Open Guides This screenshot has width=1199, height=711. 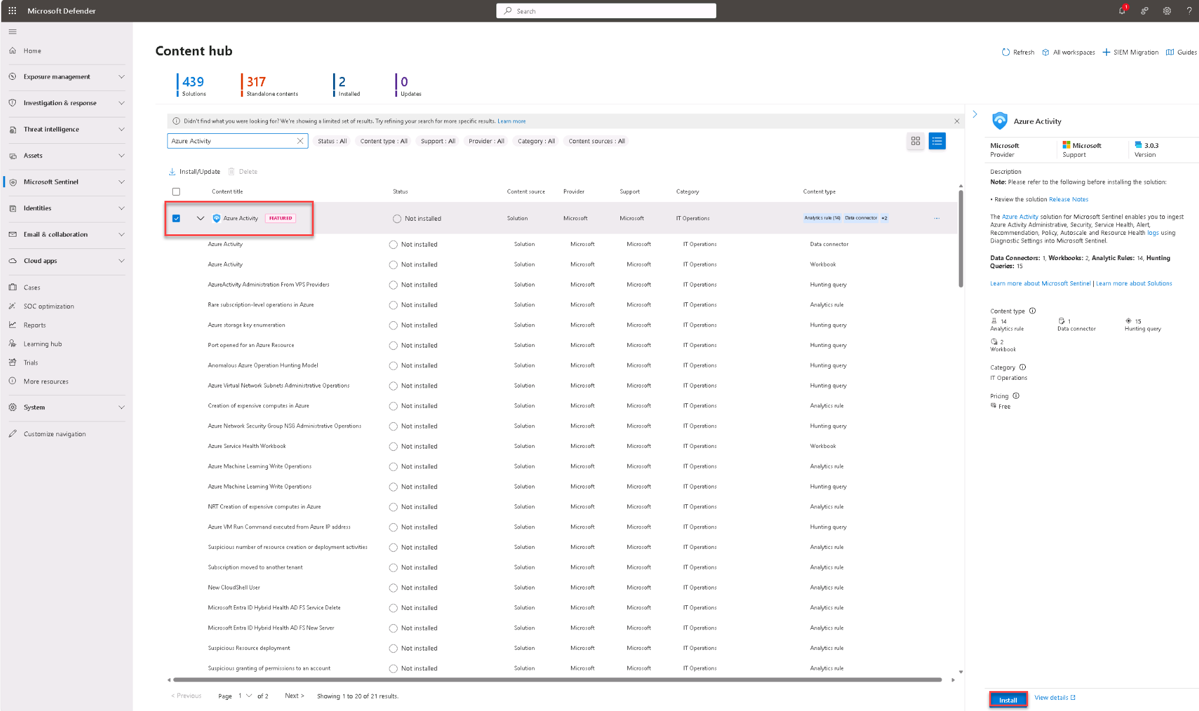1181,52
